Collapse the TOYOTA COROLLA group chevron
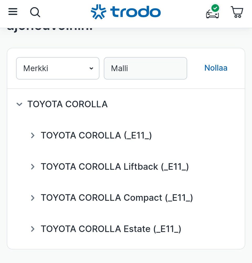The height and width of the screenshot is (263, 252). point(19,104)
